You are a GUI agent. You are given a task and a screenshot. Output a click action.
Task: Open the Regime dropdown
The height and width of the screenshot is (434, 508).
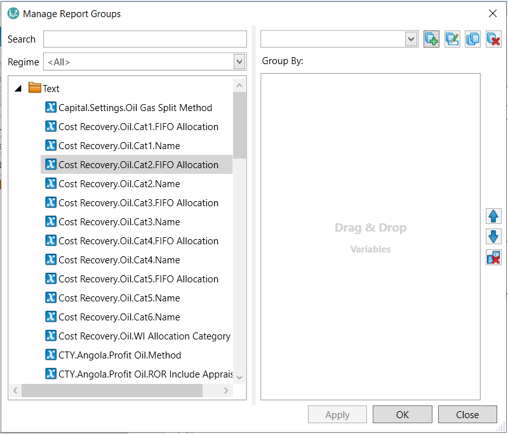click(x=239, y=62)
